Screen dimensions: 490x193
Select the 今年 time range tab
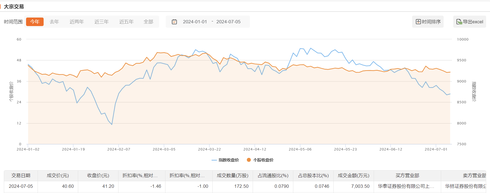(x=35, y=22)
